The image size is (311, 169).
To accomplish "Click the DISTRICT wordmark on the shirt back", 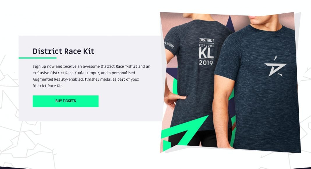I will [207, 40].
